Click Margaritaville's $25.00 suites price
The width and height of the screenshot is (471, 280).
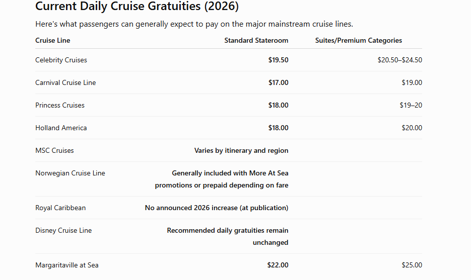click(x=412, y=265)
